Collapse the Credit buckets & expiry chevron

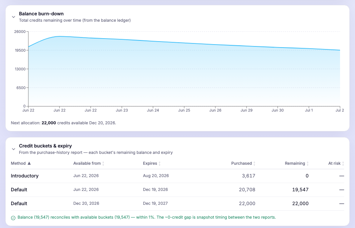click(x=13, y=149)
